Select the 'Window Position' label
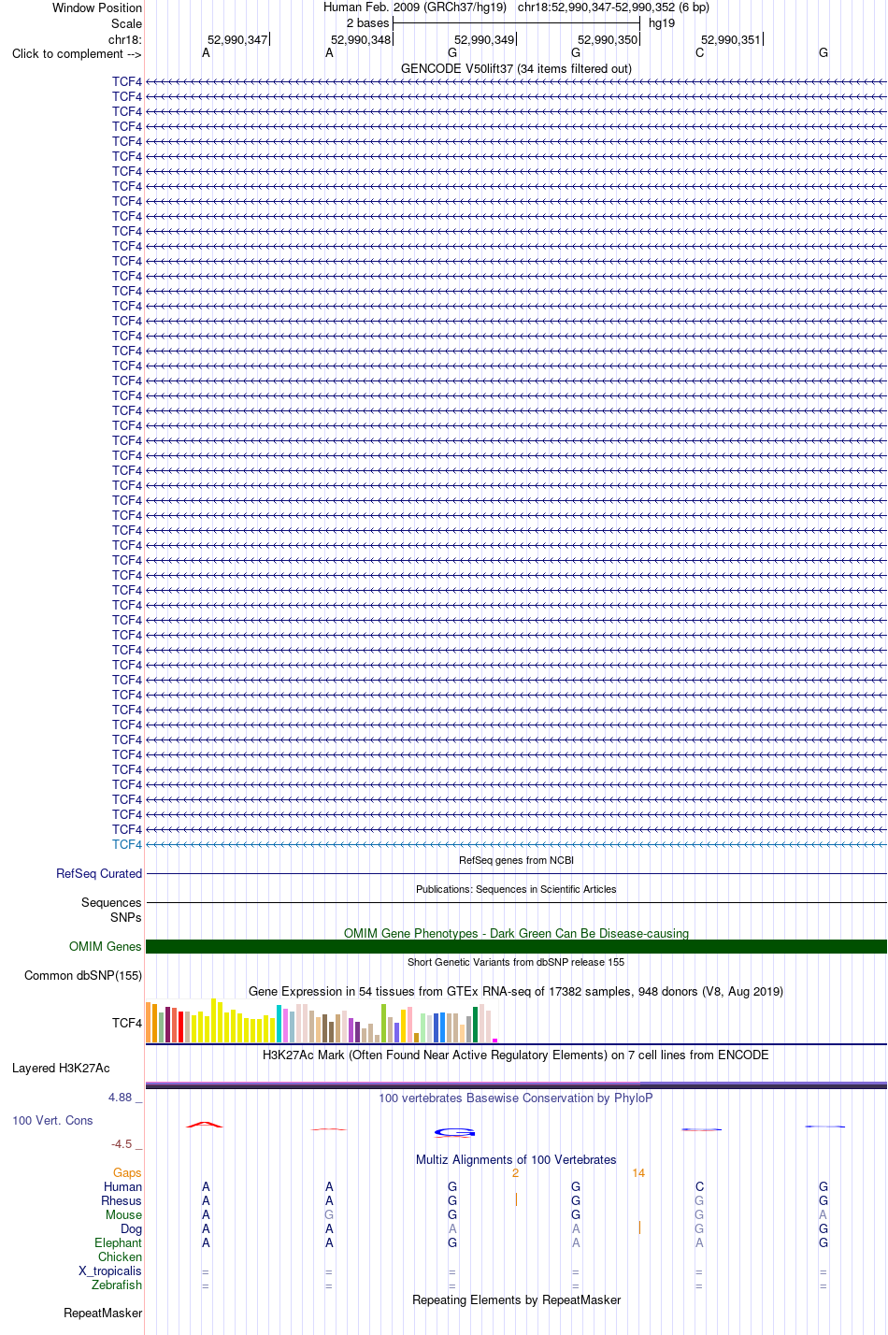 pos(97,7)
